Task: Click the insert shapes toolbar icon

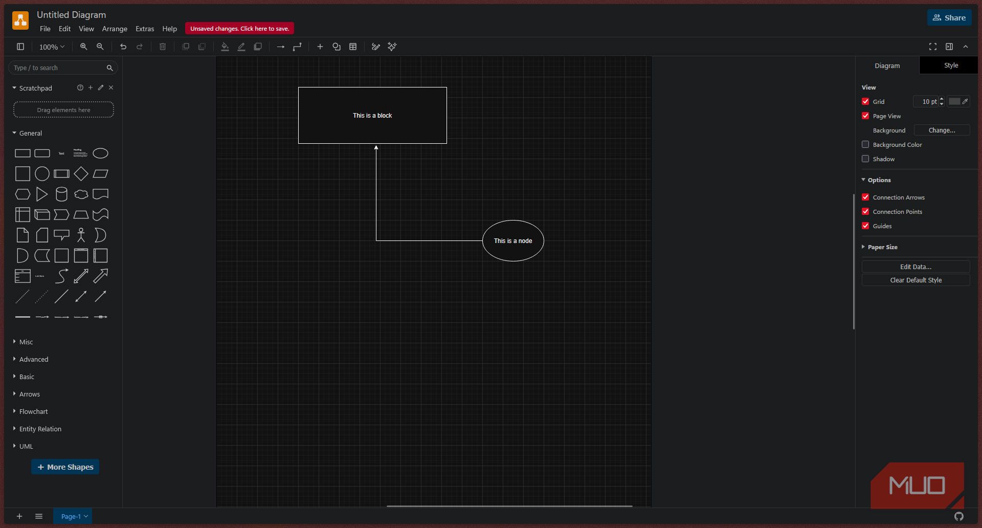Action: [x=337, y=47]
